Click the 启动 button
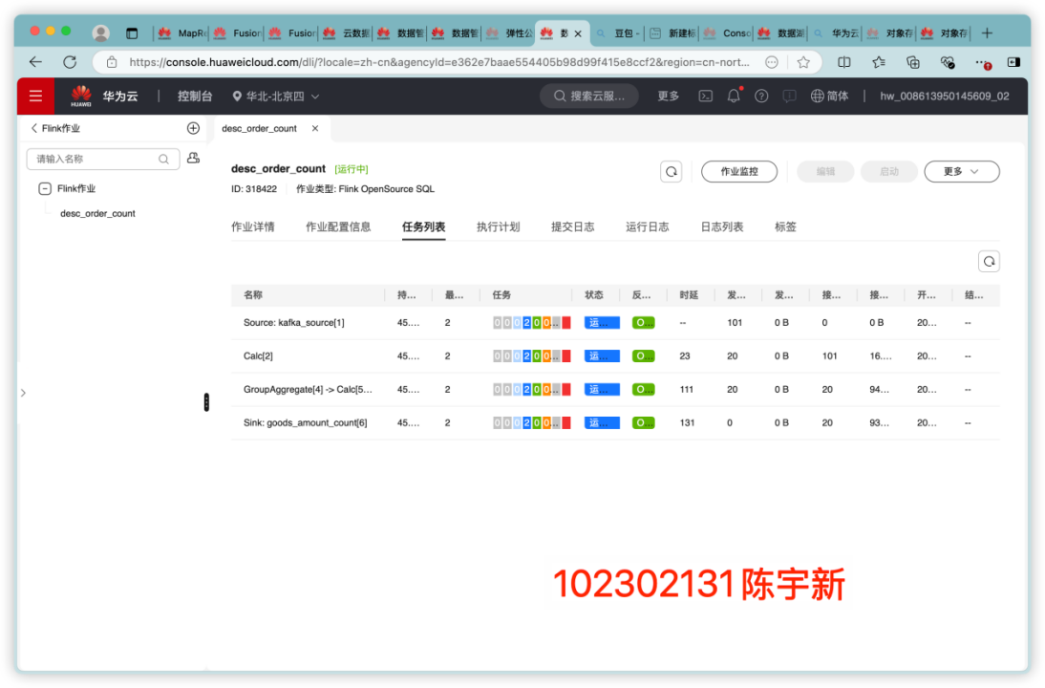The image size is (1045, 688). [x=889, y=171]
